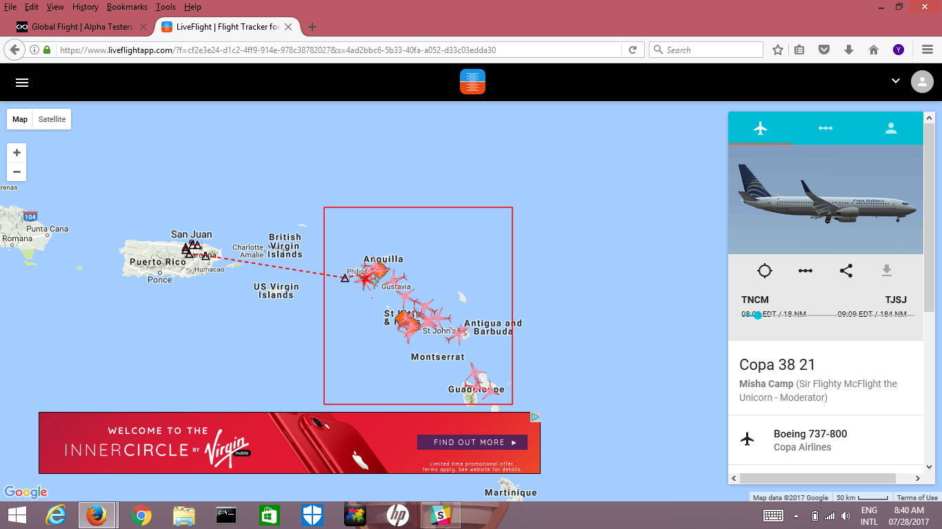Viewport: 942px width, 529px height.
Task: Open the Firefox Bookmarks menu
Action: tap(128, 7)
